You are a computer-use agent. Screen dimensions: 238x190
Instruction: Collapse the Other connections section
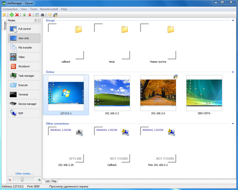pos(232,123)
